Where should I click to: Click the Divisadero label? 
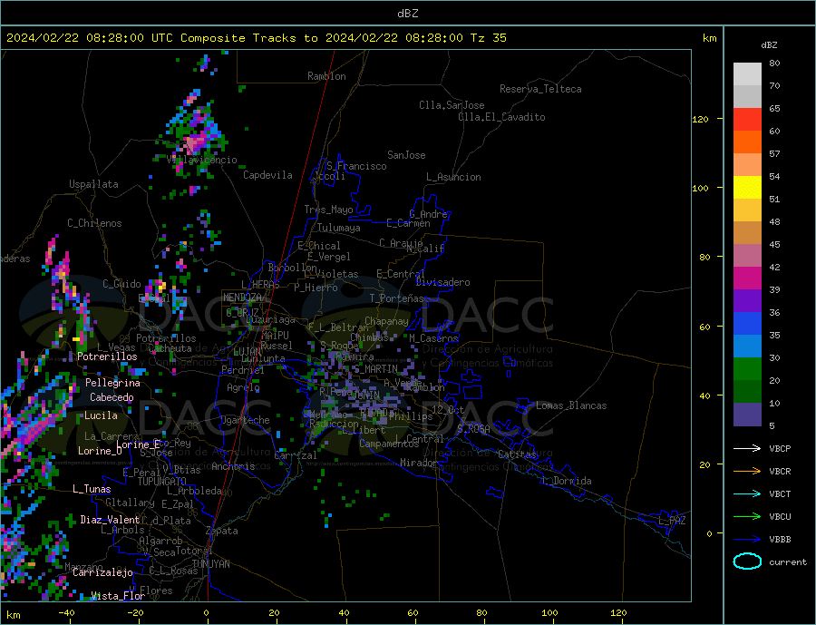pyautogui.click(x=442, y=282)
